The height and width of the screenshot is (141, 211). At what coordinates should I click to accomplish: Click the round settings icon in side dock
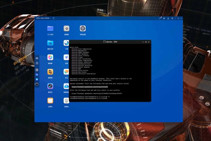(37, 70)
